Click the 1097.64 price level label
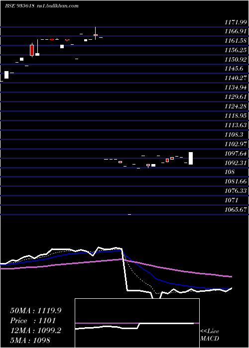Image resolution: width=249 pixels, height=348 pixels. 236,153
